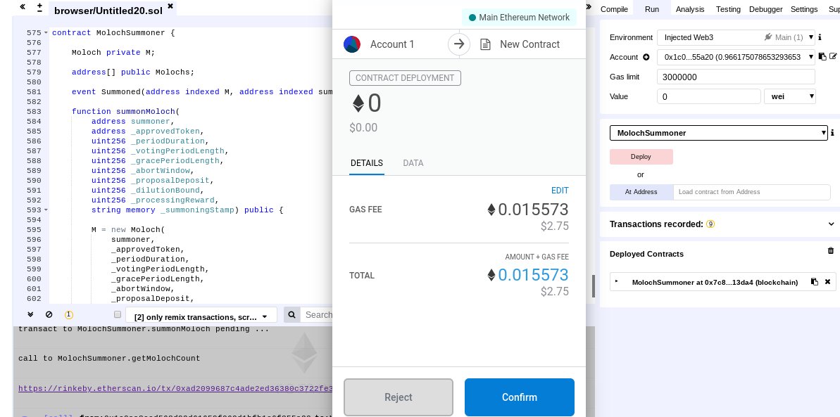Confirm the contract deployment transaction
The width and height of the screenshot is (840, 417).
point(519,397)
